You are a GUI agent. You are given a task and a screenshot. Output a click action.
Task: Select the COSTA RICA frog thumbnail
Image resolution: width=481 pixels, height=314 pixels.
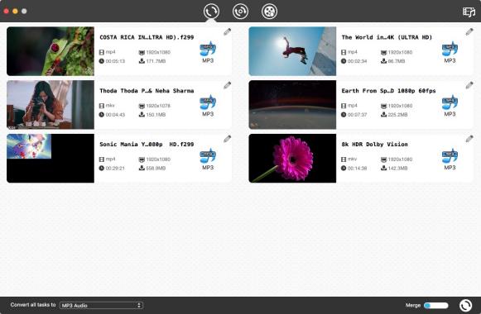[51, 51]
